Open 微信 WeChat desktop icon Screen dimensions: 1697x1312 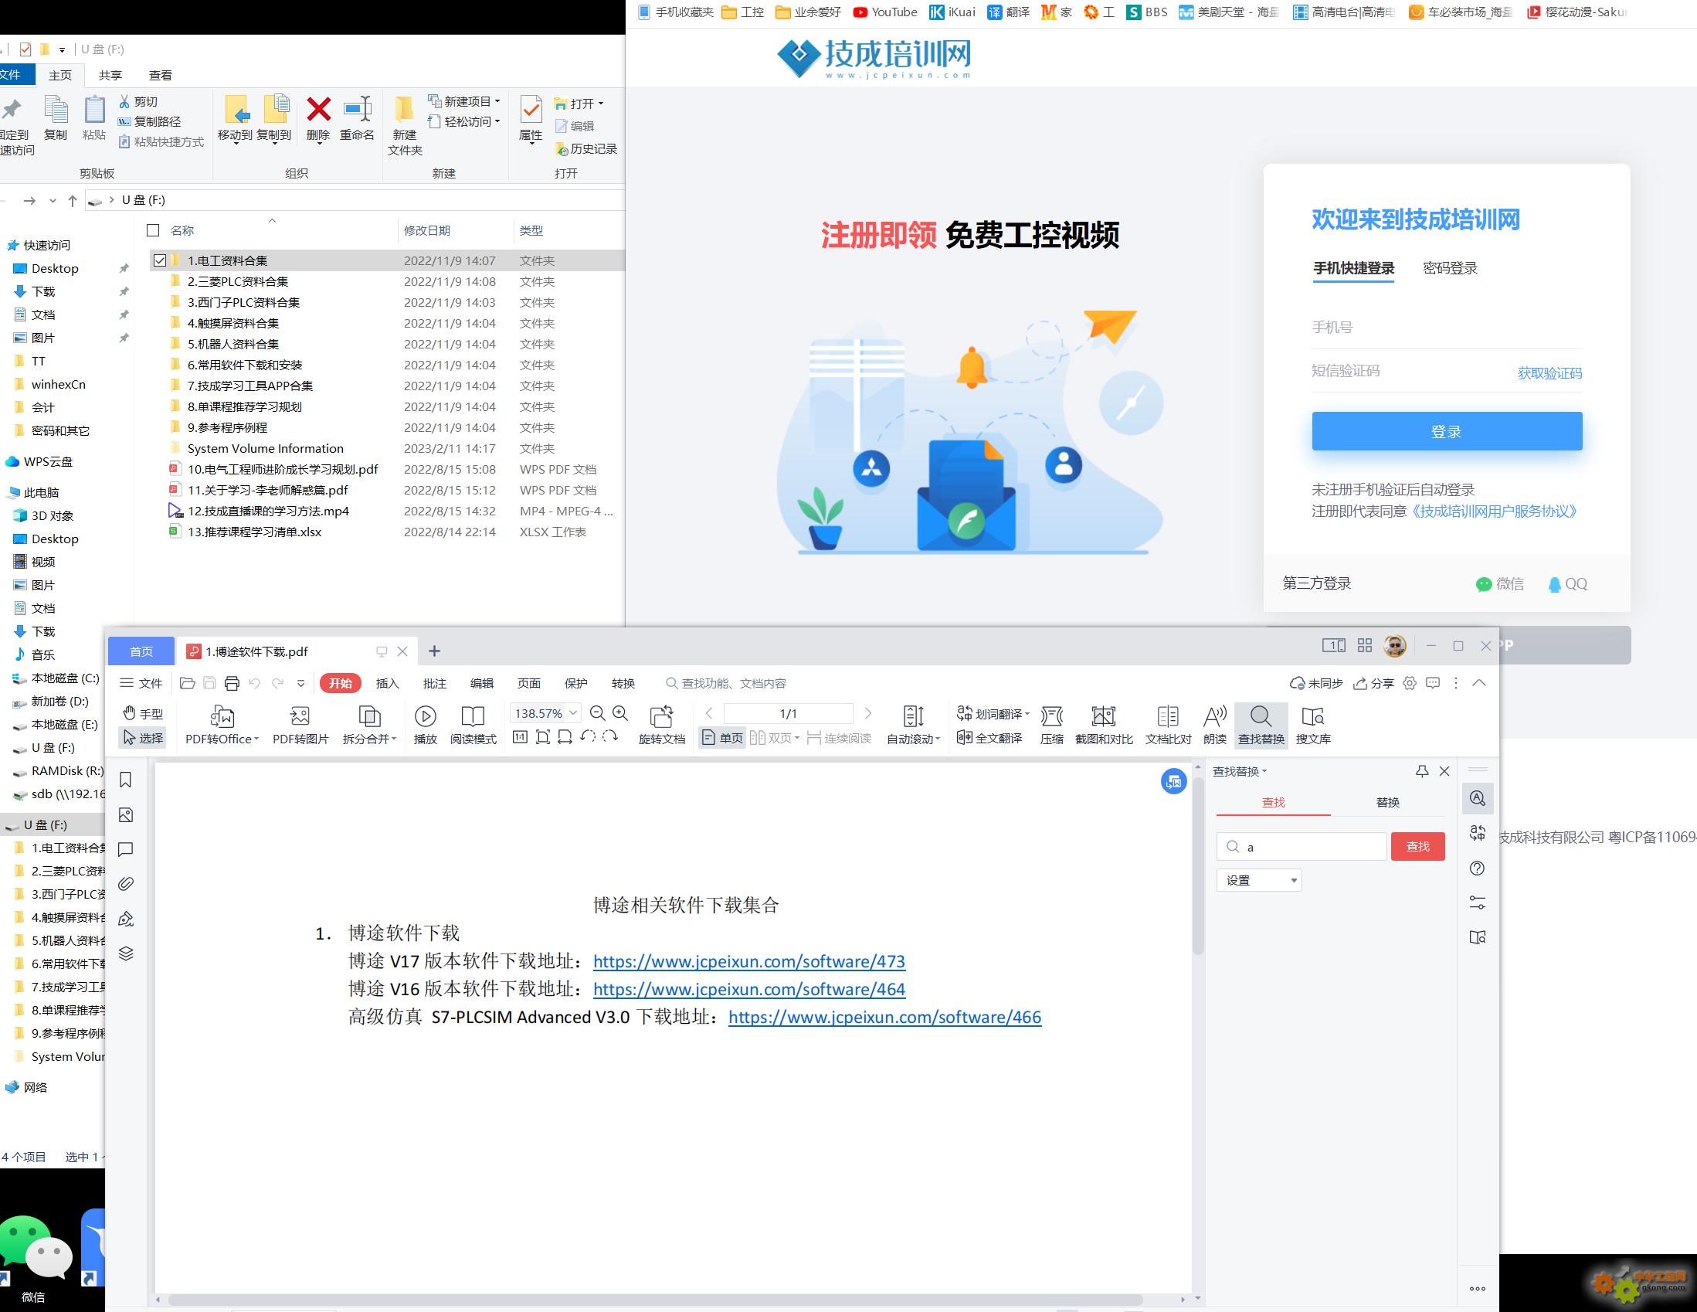pyautogui.click(x=35, y=1258)
